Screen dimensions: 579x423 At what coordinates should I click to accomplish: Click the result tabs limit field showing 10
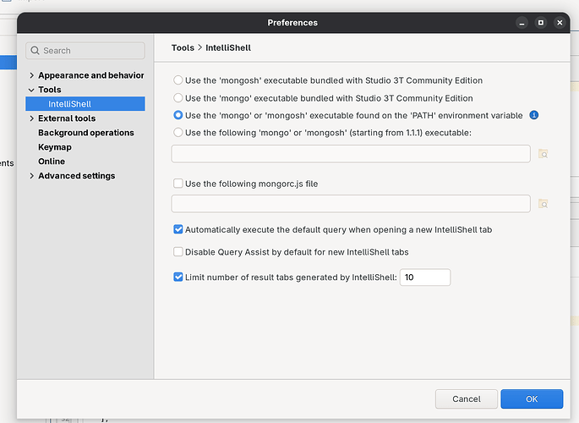(x=425, y=277)
